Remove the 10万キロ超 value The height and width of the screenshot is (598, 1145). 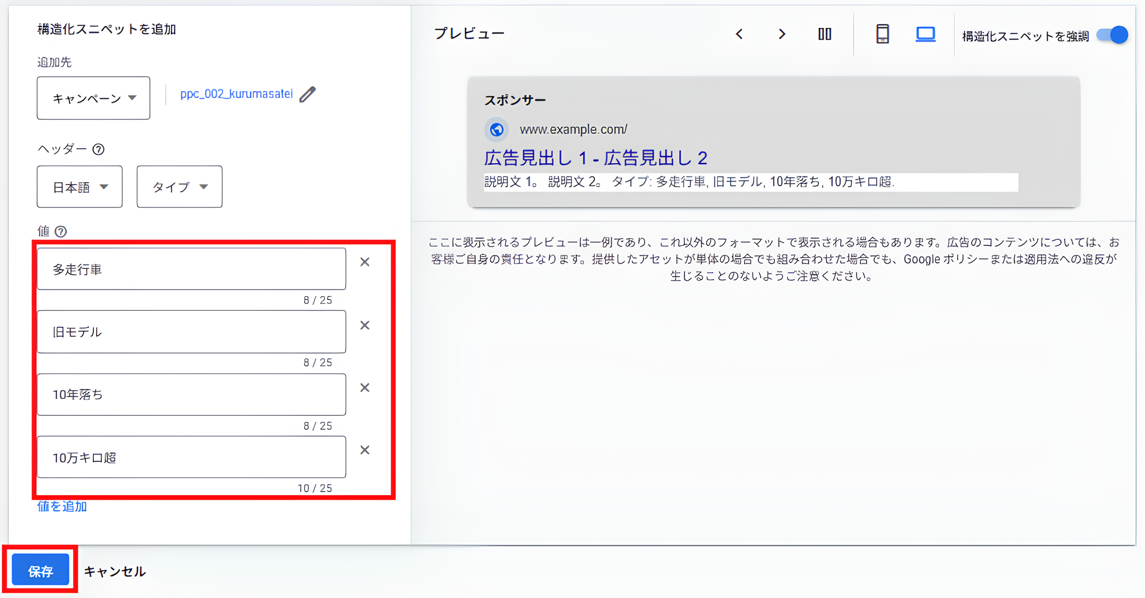pyautogui.click(x=365, y=450)
